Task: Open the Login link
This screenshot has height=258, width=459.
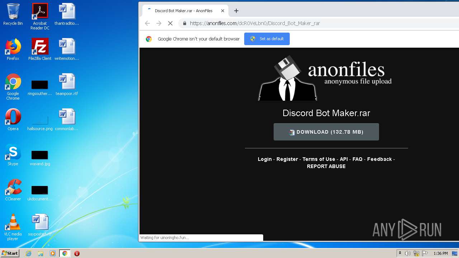Action: tap(265, 159)
